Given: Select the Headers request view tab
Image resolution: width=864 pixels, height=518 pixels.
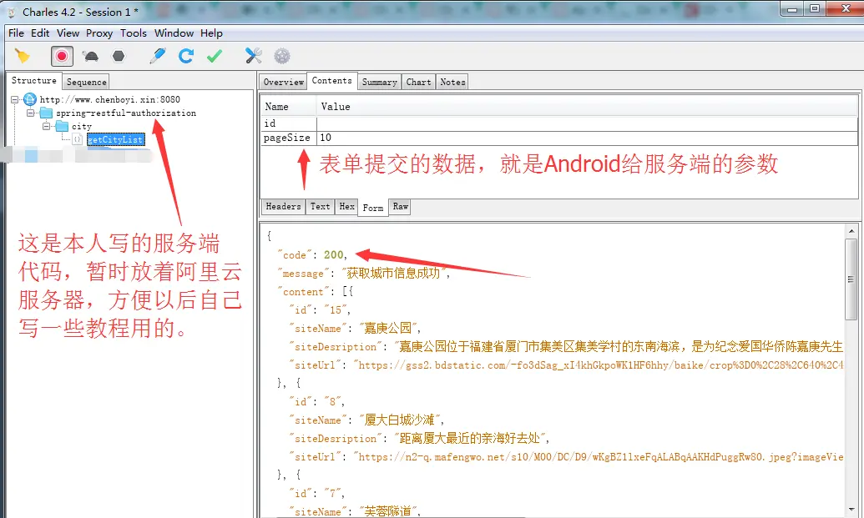Looking at the screenshot, I should tap(283, 206).
